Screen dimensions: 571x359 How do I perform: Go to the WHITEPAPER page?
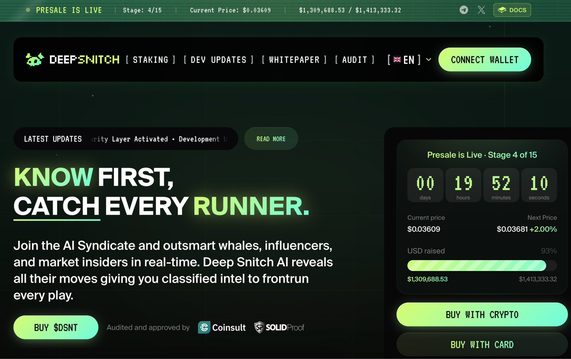(x=294, y=60)
